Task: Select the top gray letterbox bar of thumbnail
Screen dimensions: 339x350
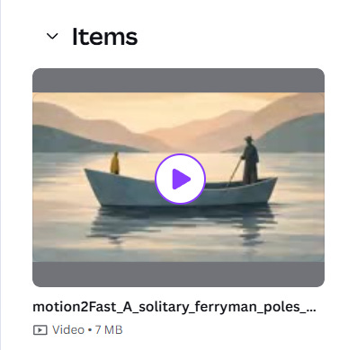Action: click(x=178, y=80)
